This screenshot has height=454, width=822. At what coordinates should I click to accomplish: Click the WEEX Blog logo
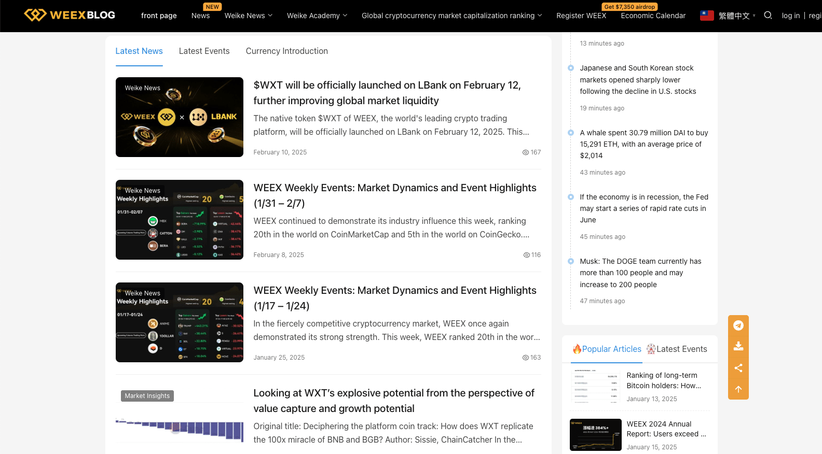click(70, 15)
